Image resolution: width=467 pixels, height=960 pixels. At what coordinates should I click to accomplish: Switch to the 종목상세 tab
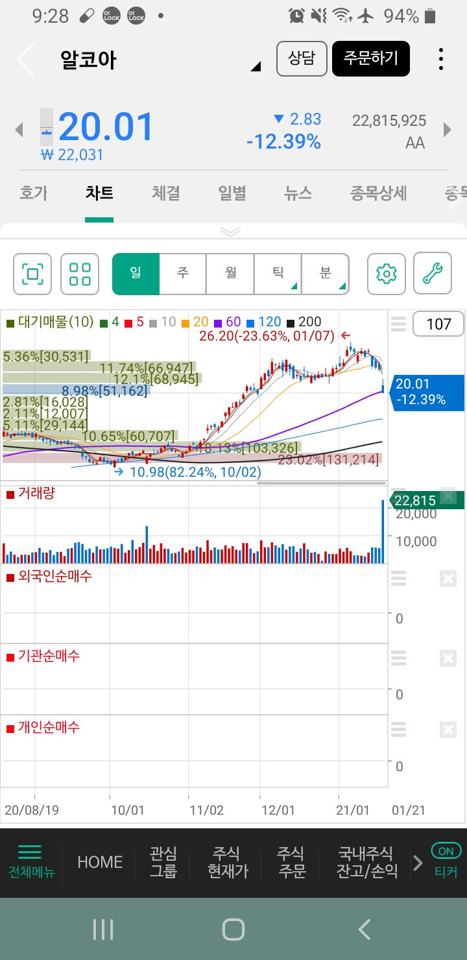pos(378,193)
